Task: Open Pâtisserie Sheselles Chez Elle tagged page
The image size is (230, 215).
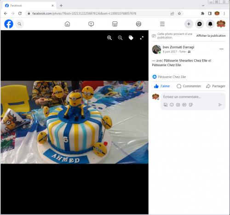Action: tap(185, 61)
